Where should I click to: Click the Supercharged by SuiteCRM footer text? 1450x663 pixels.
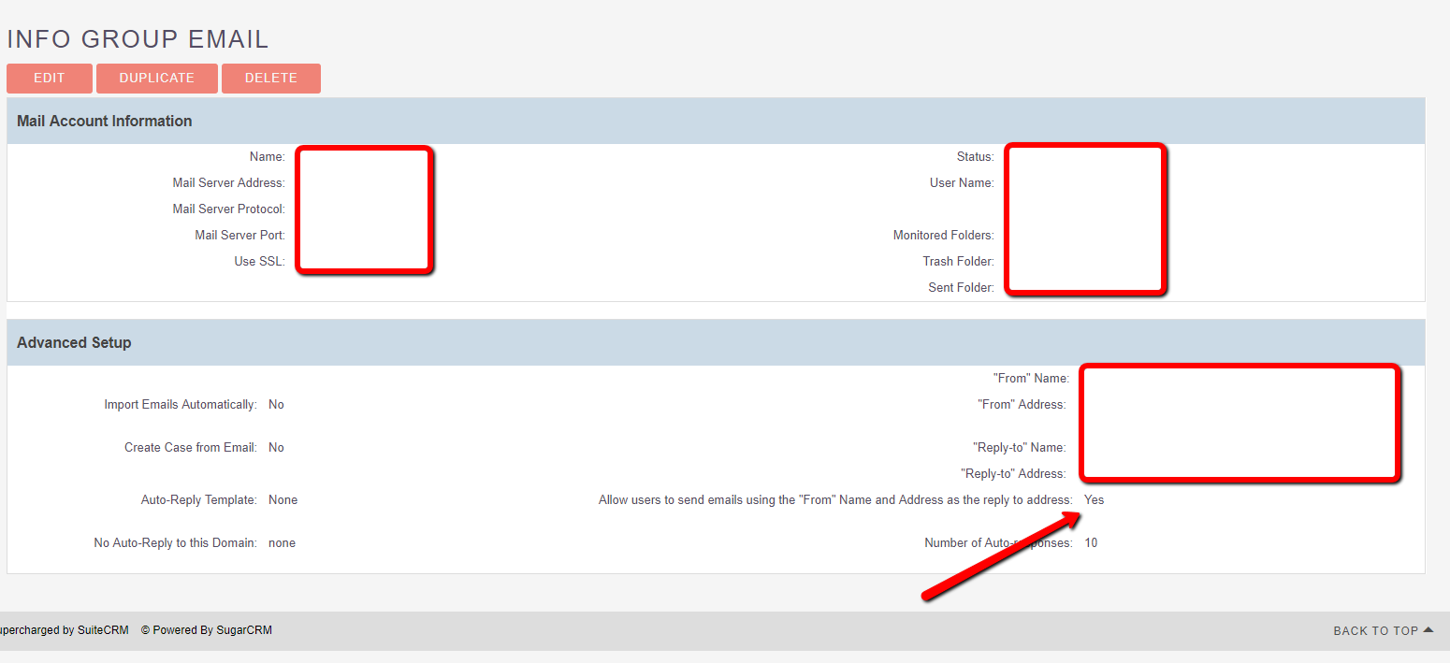pyautogui.click(x=64, y=630)
